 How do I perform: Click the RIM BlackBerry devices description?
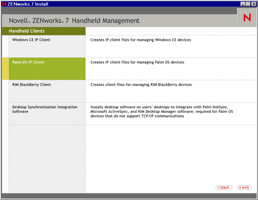click(x=141, y=85)
